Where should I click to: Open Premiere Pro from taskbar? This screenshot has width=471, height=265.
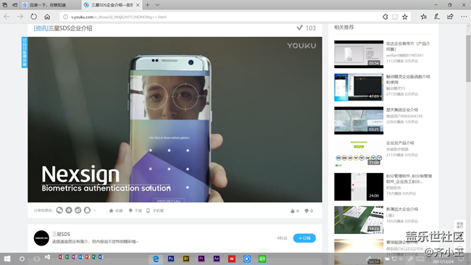point(201,258)
